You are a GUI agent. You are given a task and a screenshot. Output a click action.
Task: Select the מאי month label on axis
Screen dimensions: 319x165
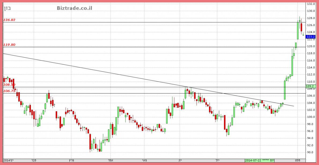(145, 160)
